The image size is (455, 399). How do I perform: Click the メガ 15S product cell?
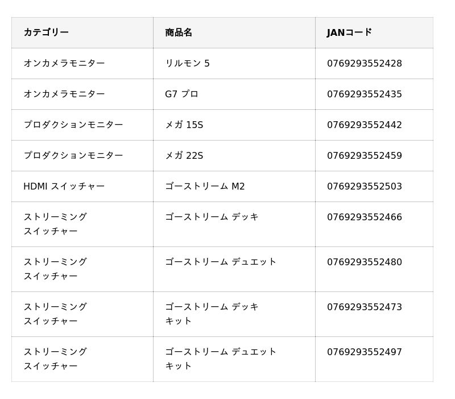click(x=184, y=125)
